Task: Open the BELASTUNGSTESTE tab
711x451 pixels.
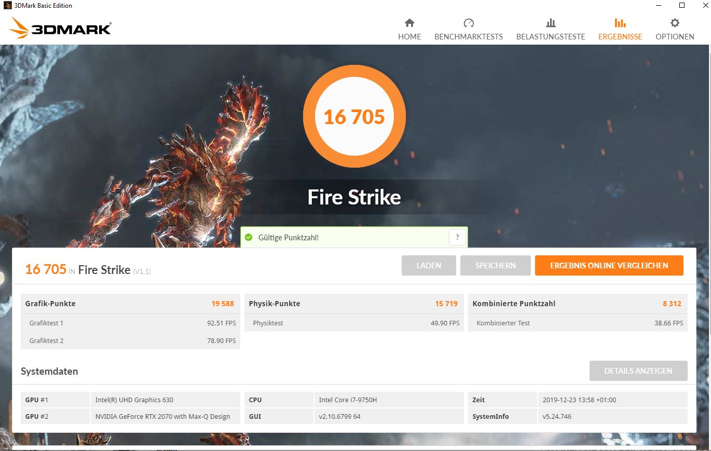Action: coord(551,37)
